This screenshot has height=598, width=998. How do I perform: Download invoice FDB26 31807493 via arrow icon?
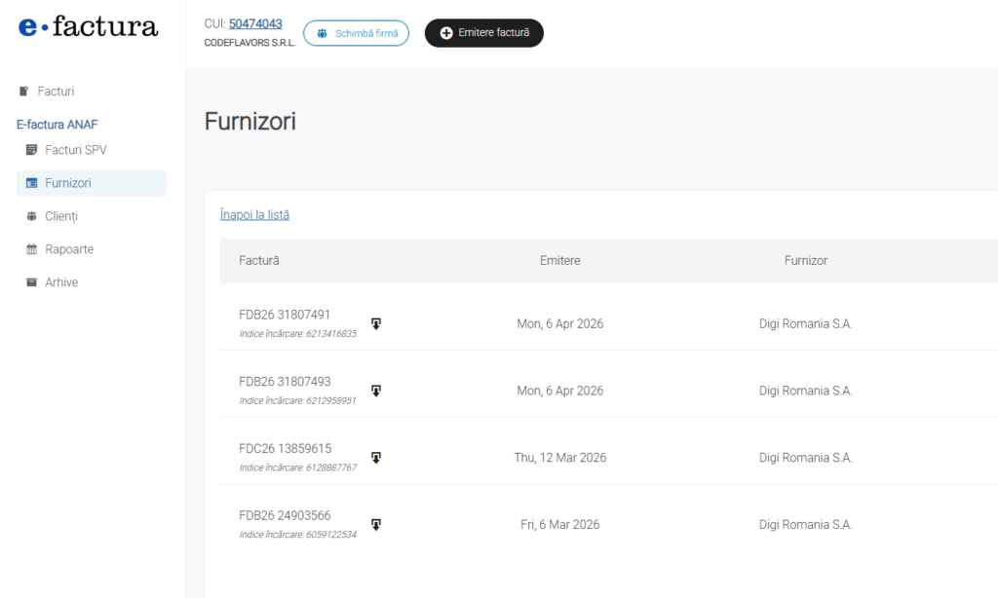(376, 391)
